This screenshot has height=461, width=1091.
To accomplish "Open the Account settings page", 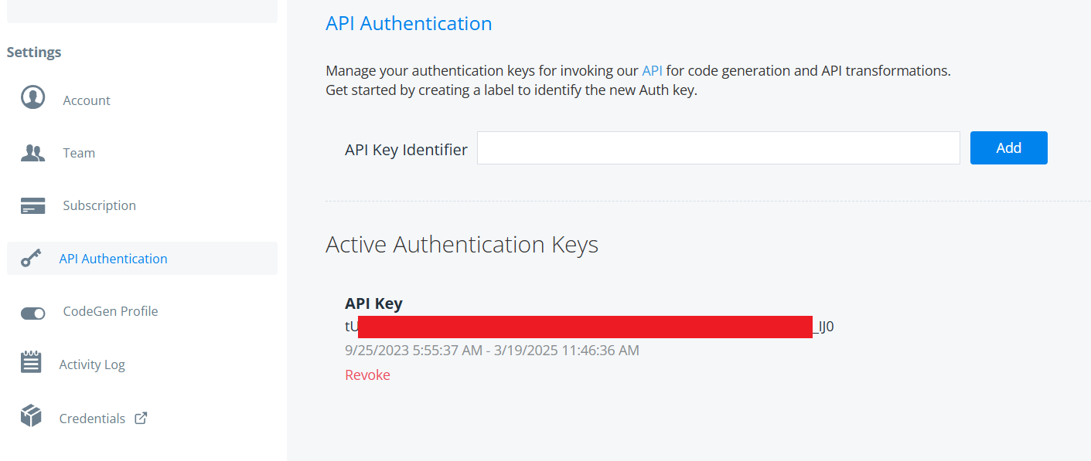I will click(87, 100).
